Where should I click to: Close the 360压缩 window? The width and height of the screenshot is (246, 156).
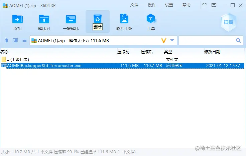click(241, 5)
